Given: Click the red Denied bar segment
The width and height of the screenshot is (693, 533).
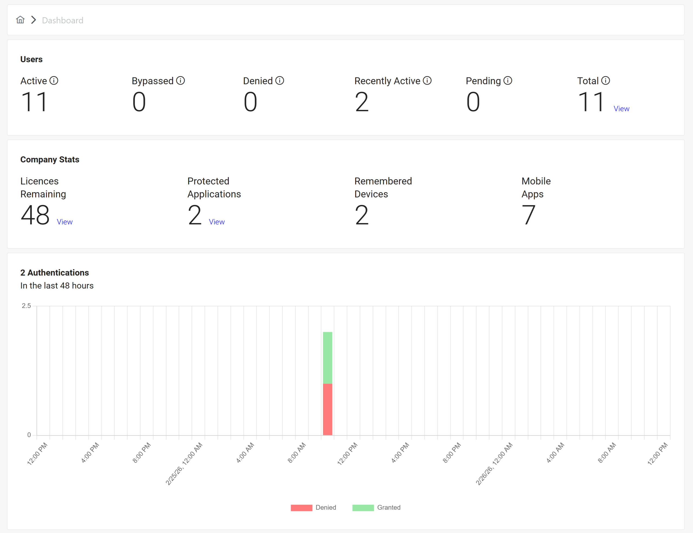Looking at the screenshot, I should click(x=328, y=409).
